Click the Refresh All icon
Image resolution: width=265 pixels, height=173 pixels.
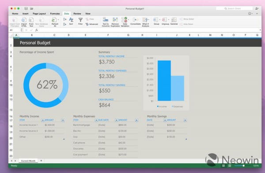[x=54, y=20]
